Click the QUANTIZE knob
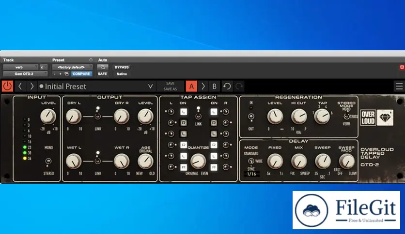This screenshot has width=405, height=234. (198, 161)
